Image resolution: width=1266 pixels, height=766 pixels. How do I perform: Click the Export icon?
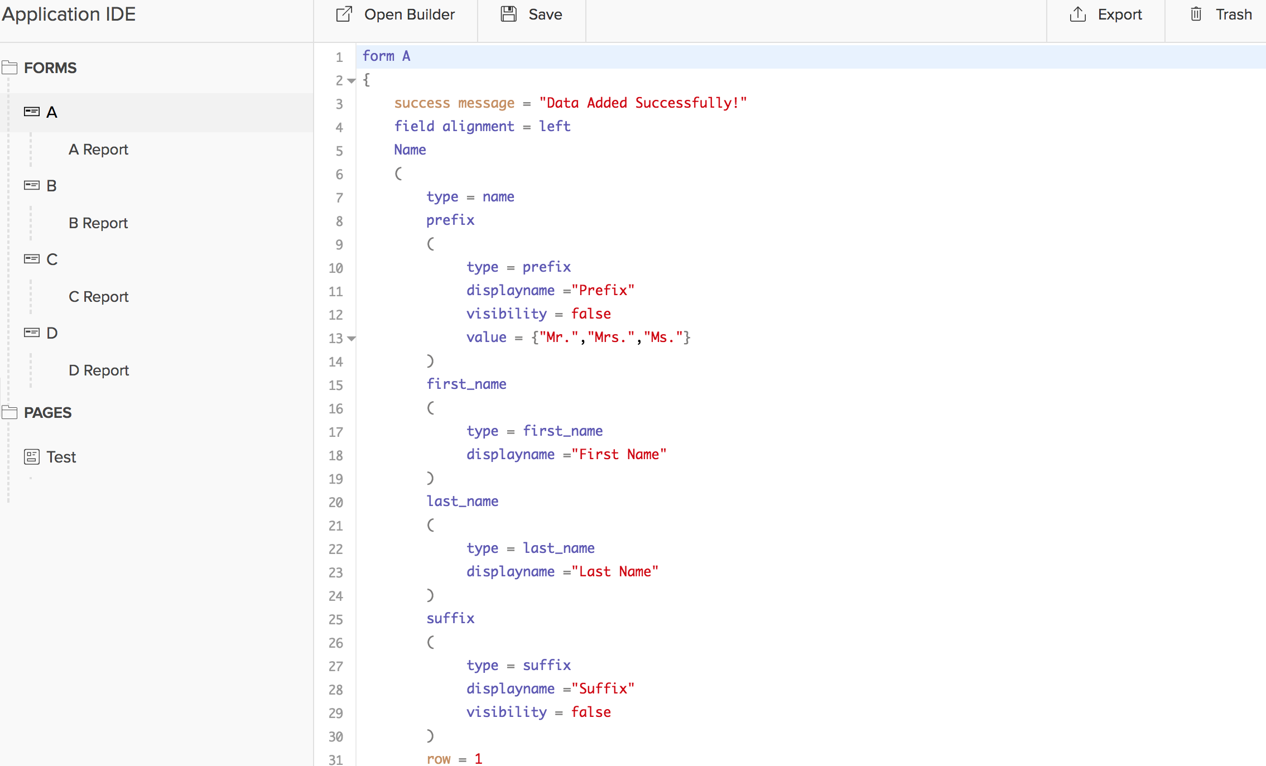click(1077, 14)
